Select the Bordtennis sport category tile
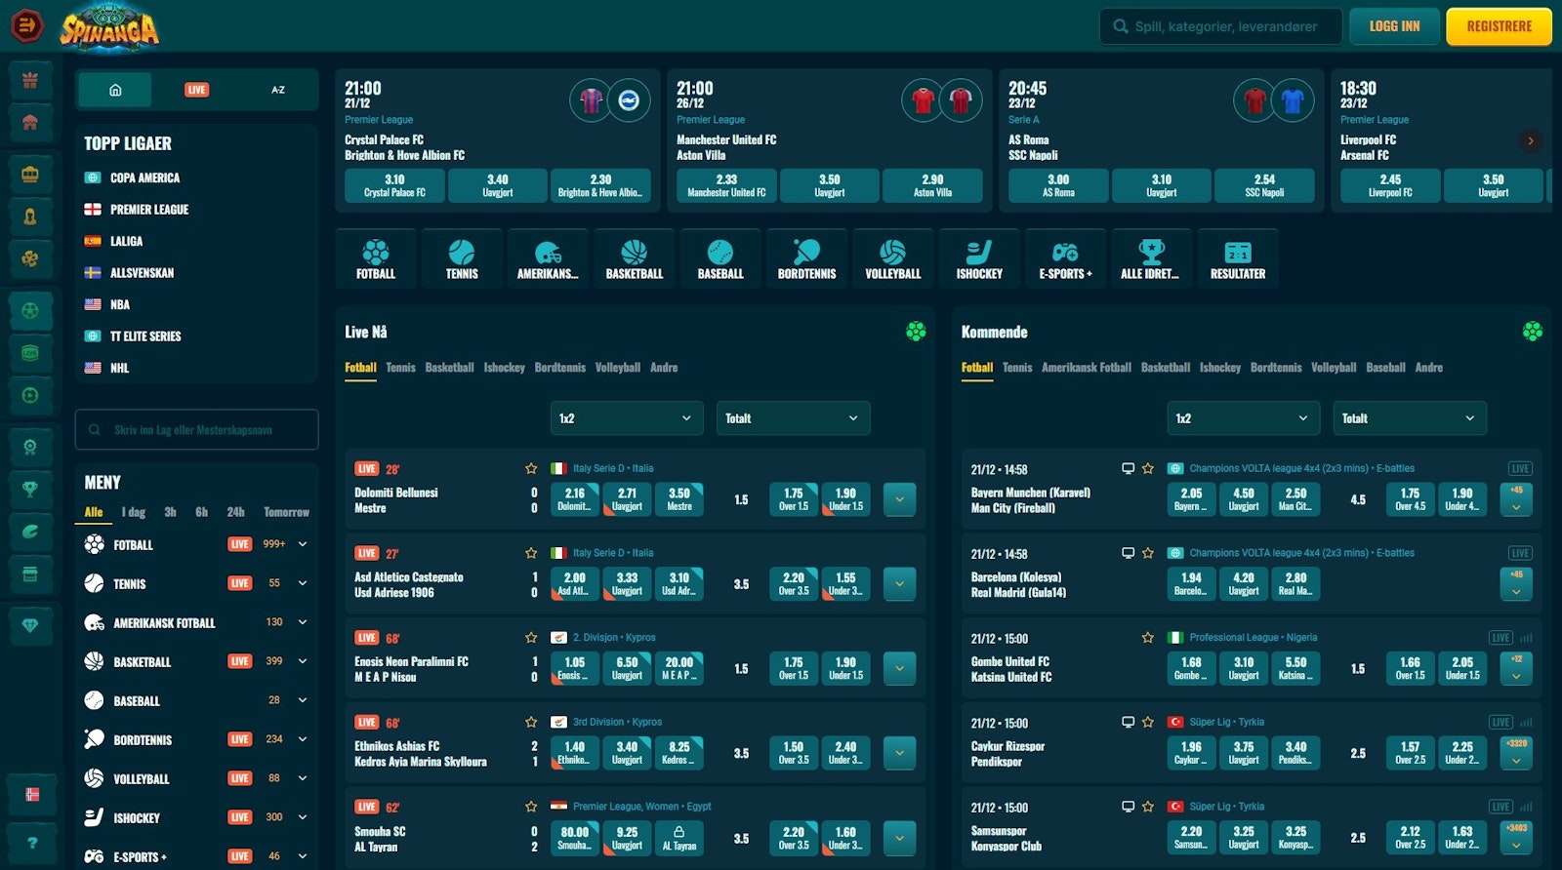 (806, 258)
